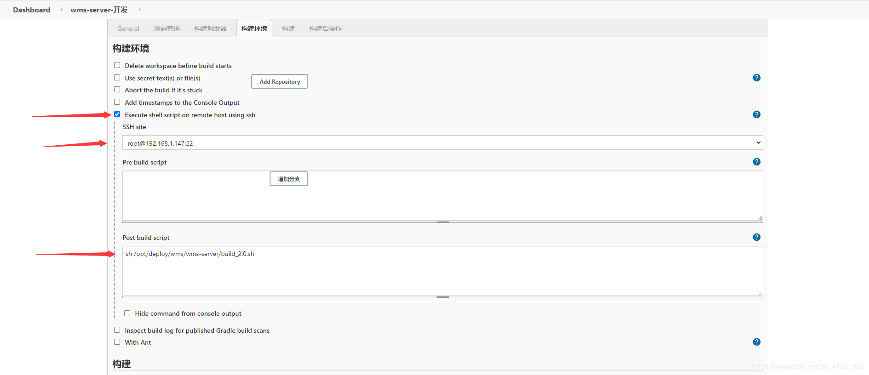Image resolution: width=869 pixels, height=375 pixels.
Task: Enable Inspect build log for Gradle build scans
Action: [117, 330]
